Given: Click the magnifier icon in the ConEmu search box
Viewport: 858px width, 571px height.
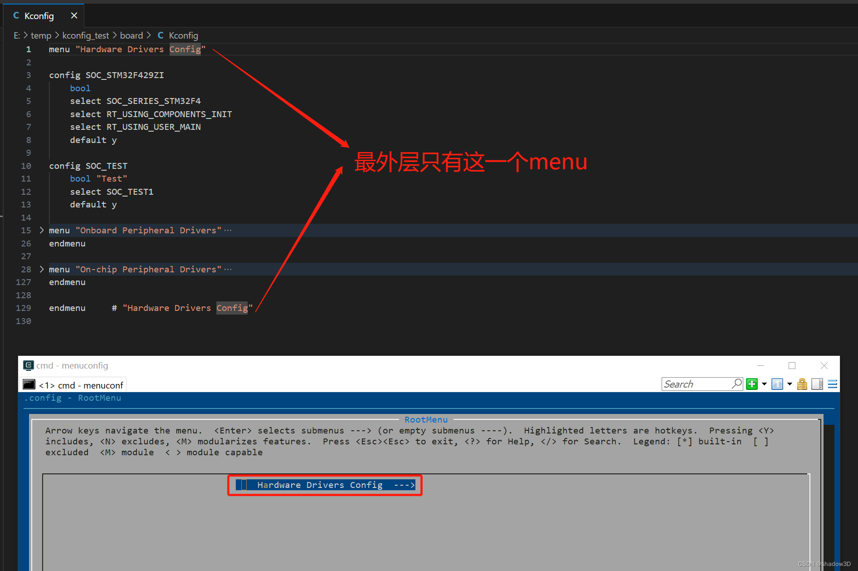Looking at the screenshot, I should [x=736, y=384].
